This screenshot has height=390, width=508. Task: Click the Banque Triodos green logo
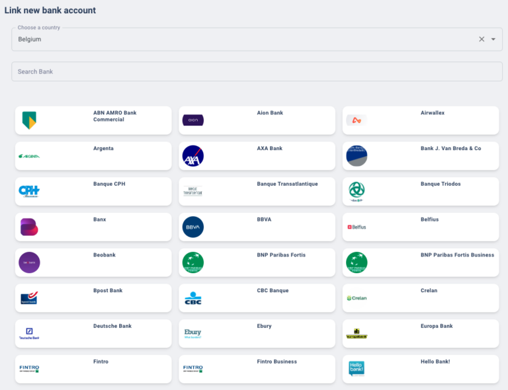357,191
